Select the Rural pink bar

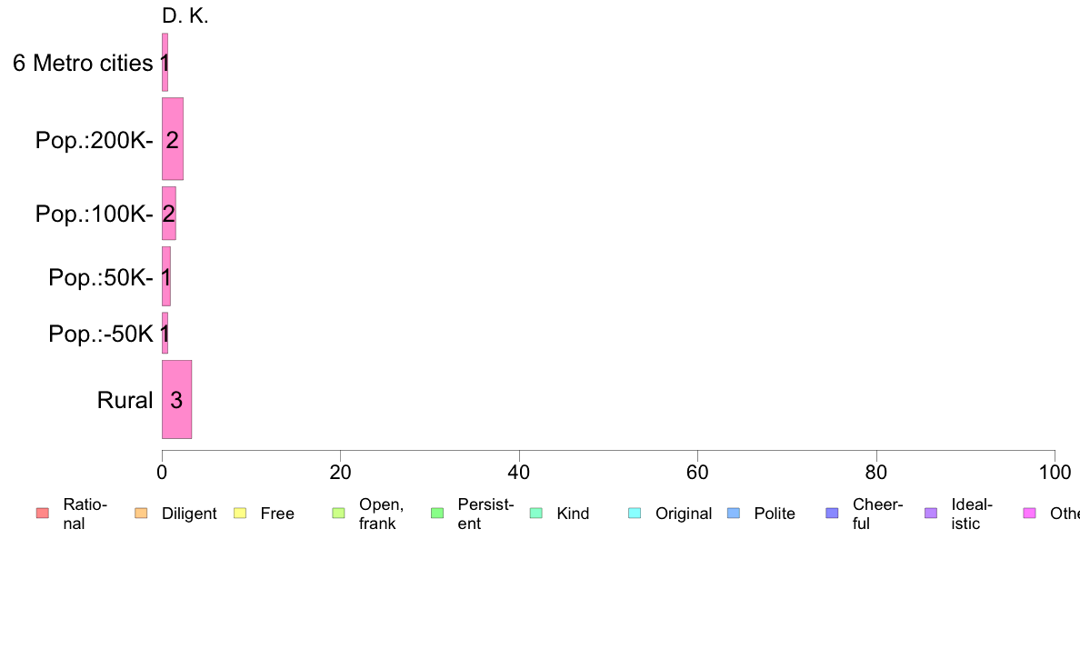click(x=177, y=400)
